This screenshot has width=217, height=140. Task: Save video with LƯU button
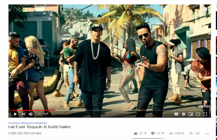pos(194,133)
